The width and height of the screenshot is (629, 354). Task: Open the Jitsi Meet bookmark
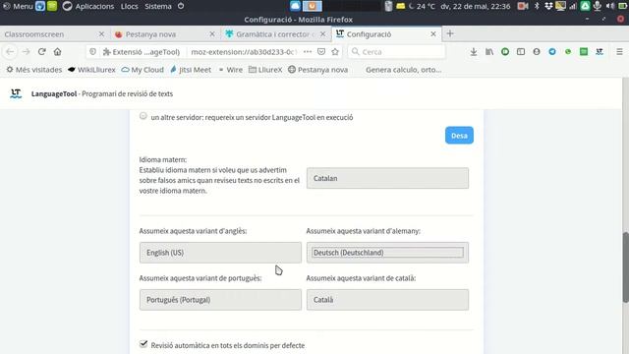pos(191,70)
